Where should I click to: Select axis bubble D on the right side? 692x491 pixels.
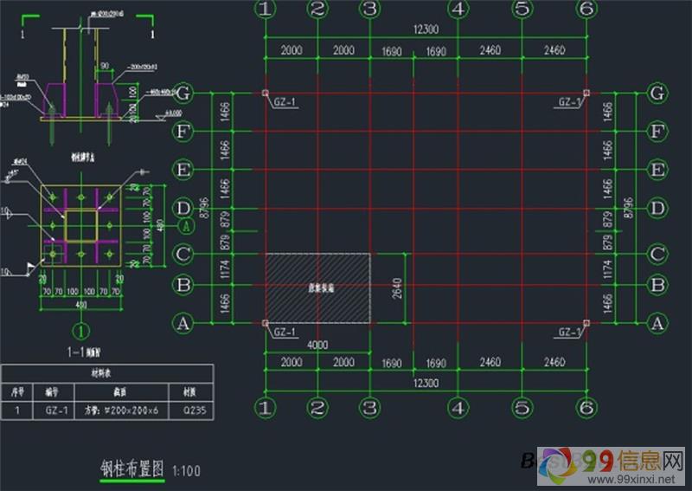657,209
